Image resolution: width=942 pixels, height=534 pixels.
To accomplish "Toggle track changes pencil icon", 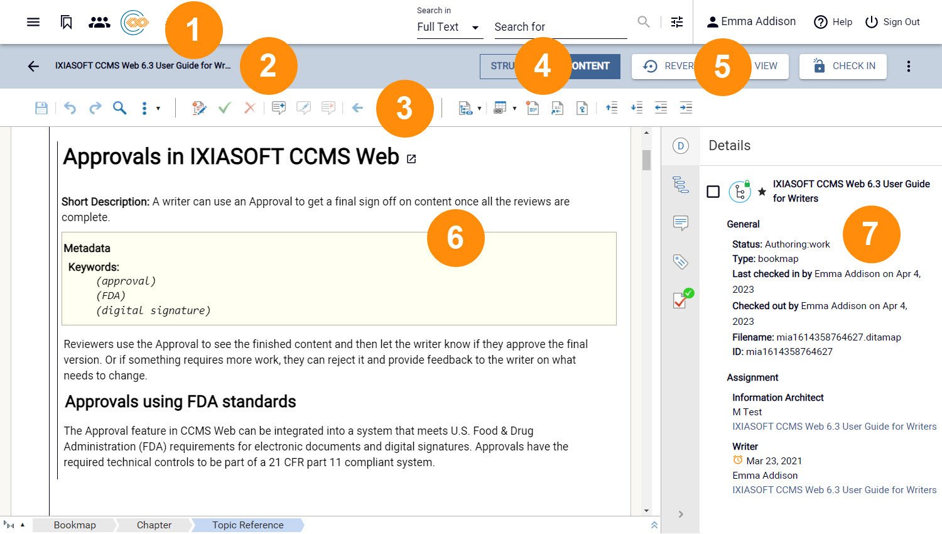I will [x=199, y=108].
